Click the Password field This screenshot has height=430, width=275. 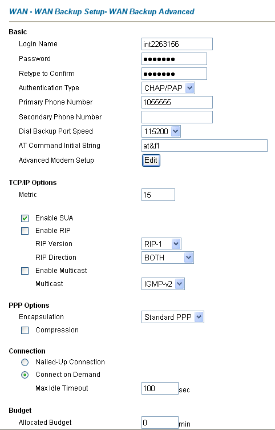point(174,59)
